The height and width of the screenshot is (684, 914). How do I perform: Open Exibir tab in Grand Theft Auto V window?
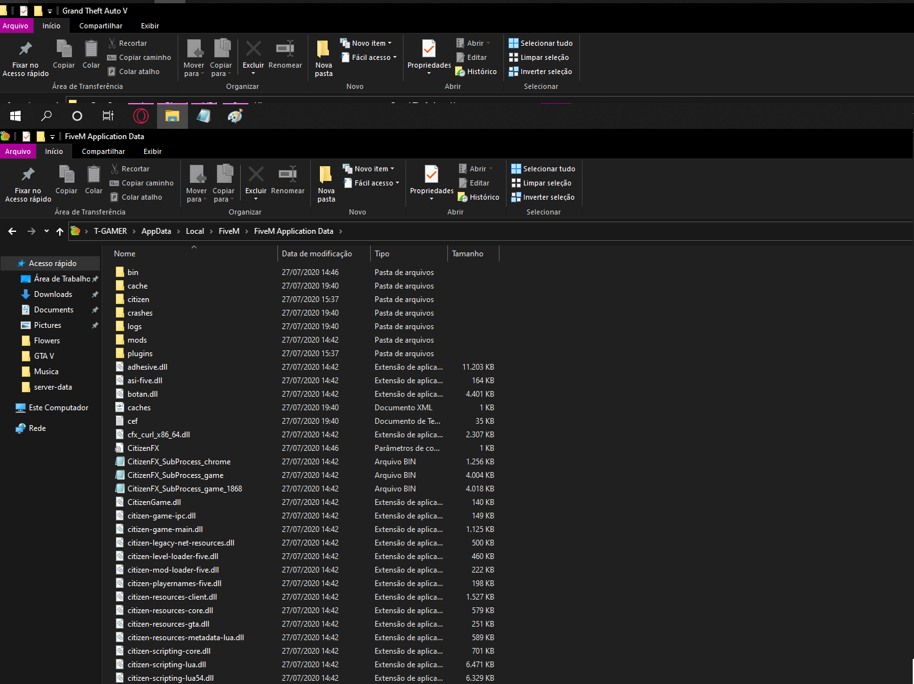pyautogui.click(x=150, y=26)
